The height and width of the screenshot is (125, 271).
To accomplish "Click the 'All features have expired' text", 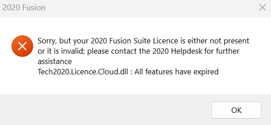I will (177, 72).
